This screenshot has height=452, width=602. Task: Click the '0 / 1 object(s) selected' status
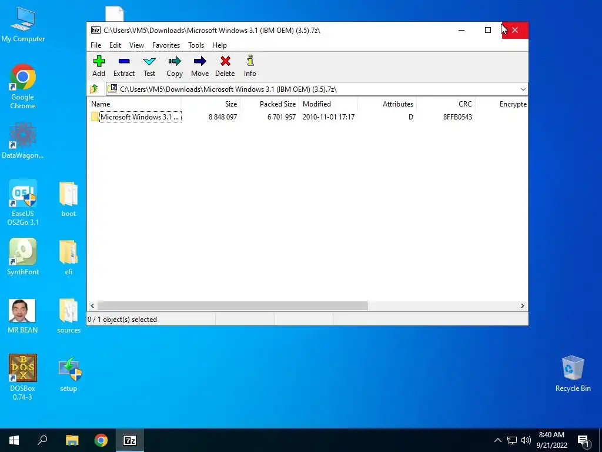pyautogui.click(x=122, y=320)
